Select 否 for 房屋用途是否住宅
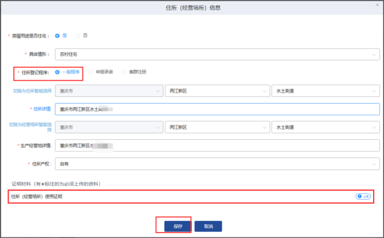The width and height of the screenshot is (384, 238). pos(82,36)
